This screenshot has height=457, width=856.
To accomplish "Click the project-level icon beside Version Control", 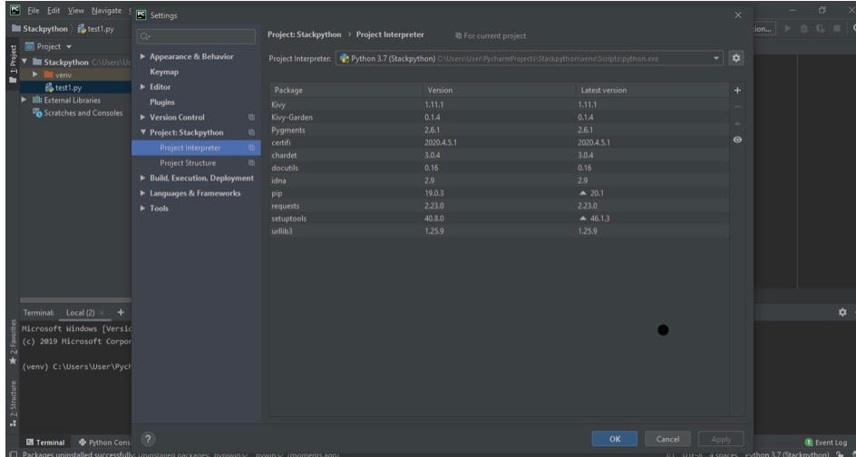I will (252, 117).
